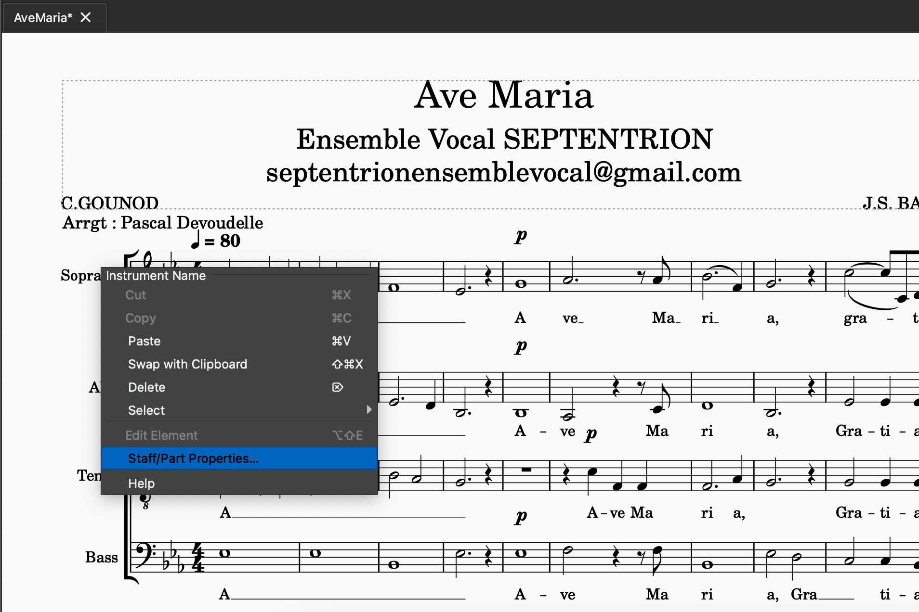This screenshot has width=919, height=612.
Task: Select piano dynamic above Soprano staff
Action: 521,236
